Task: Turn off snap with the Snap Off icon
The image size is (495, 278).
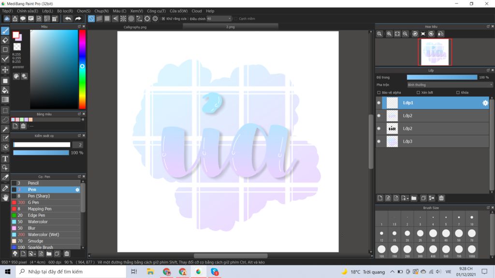Action: (91, 19)
